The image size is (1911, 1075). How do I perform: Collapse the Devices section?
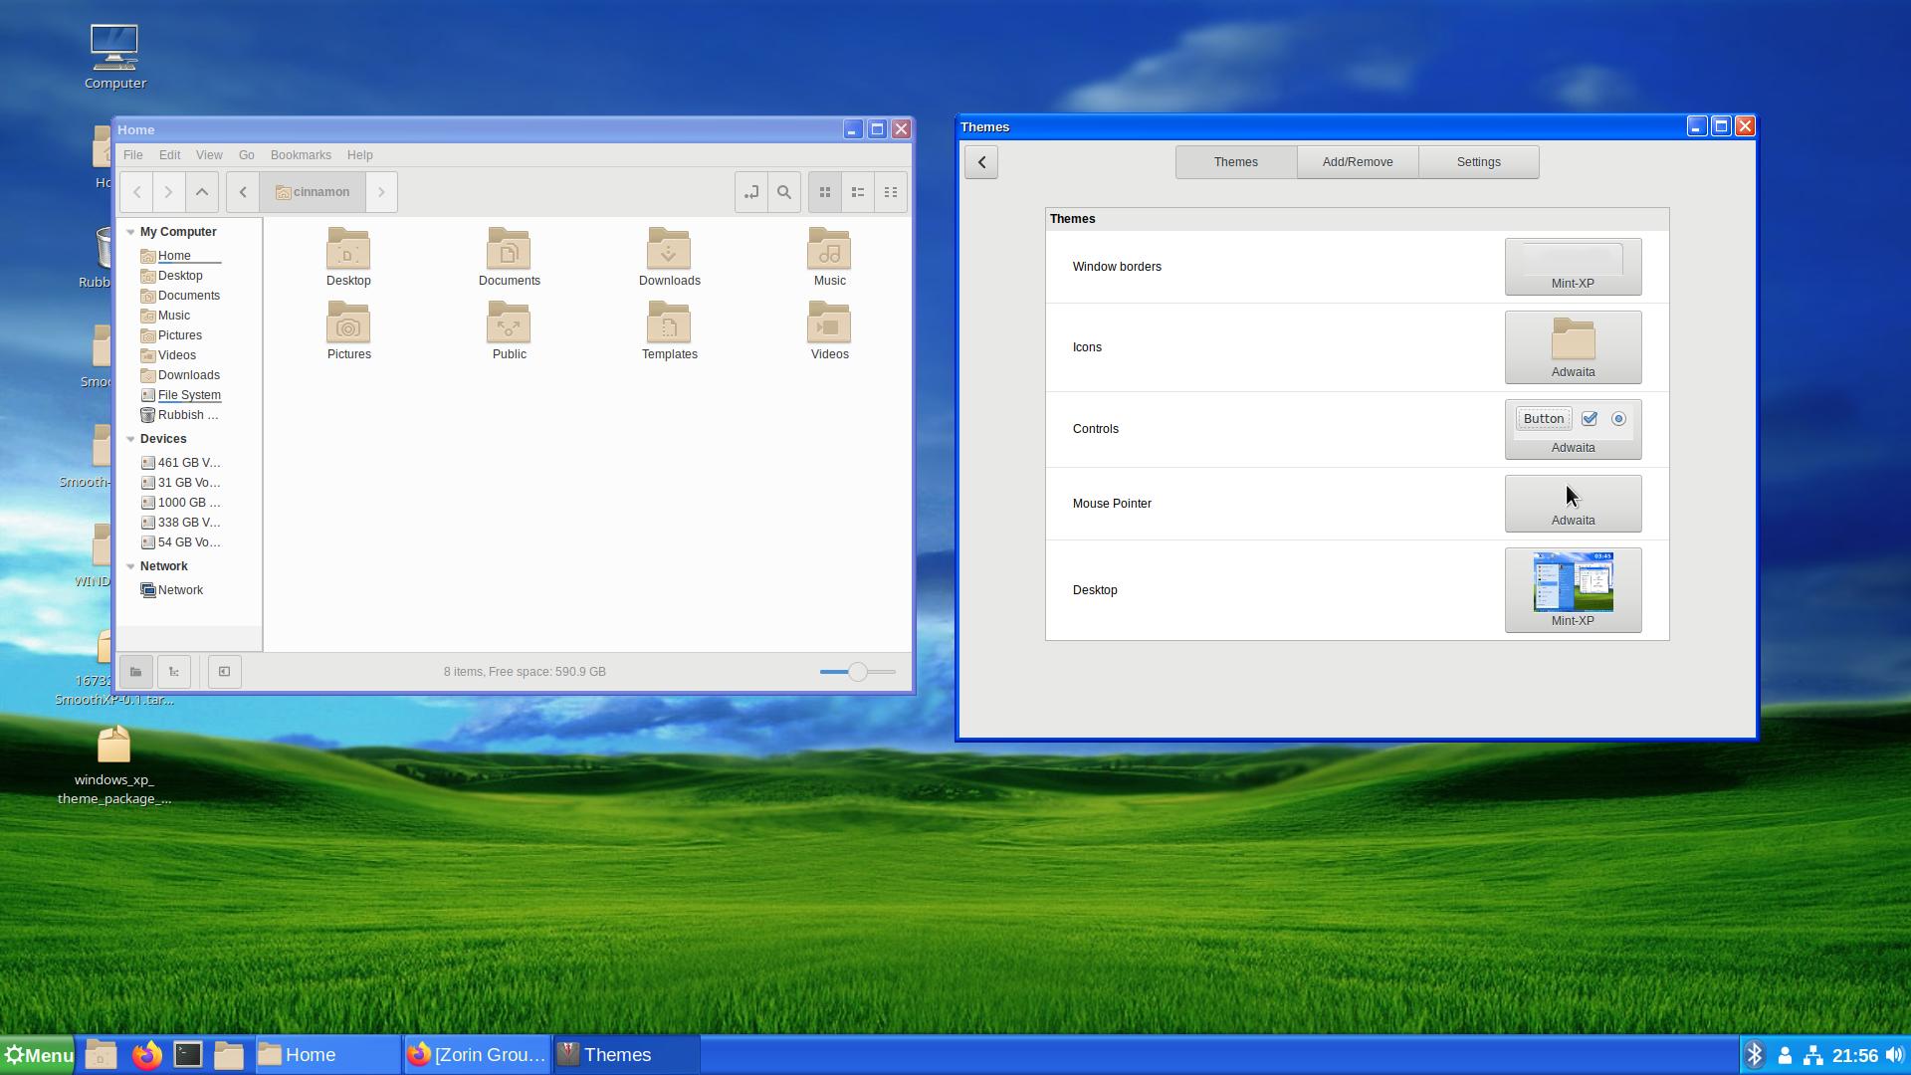(130, 439)
